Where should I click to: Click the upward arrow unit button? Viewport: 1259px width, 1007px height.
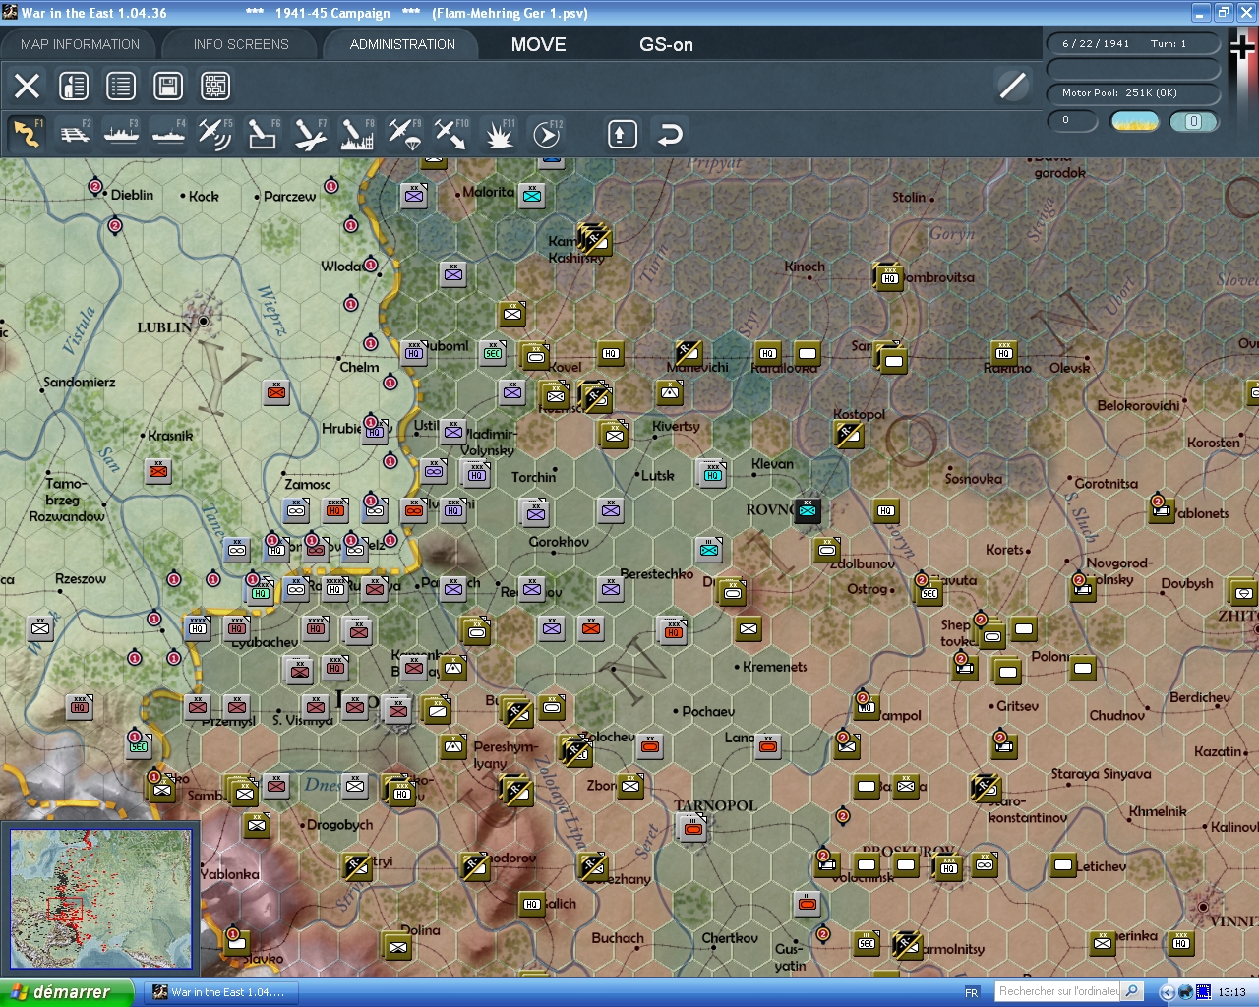click(622, 134)
